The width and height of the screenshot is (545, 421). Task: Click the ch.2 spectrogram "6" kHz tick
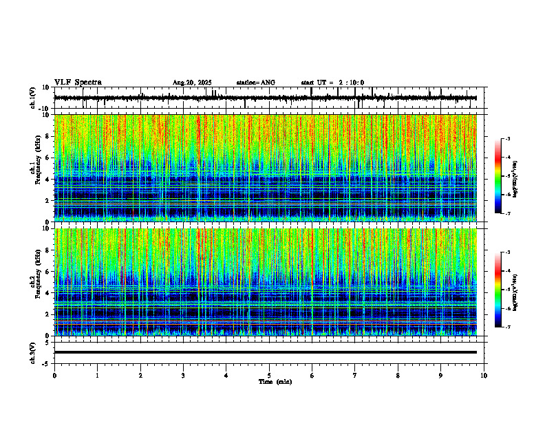(47, 272)
